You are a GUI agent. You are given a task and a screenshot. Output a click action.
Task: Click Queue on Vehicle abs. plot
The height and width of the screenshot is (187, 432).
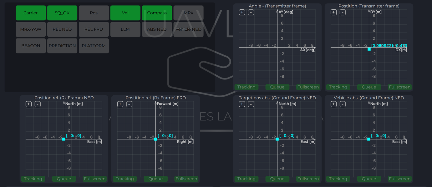tap(369, 179)
